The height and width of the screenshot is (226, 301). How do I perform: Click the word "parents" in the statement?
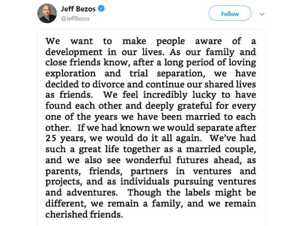point(63,171)
